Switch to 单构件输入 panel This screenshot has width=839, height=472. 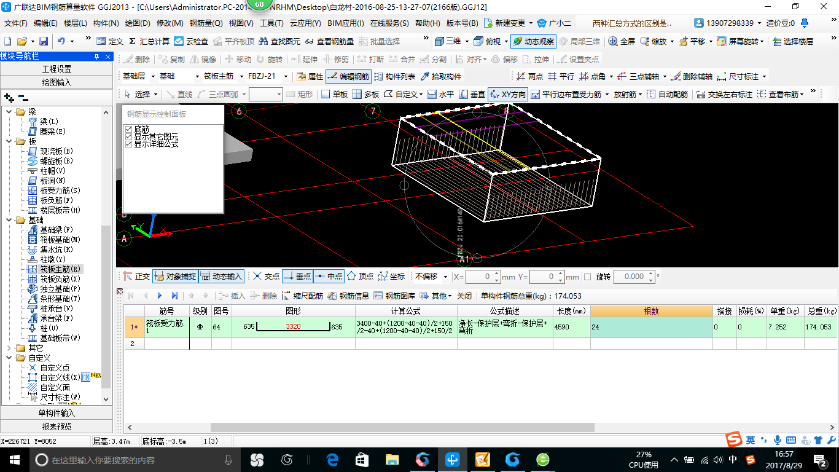click(57, 413)
